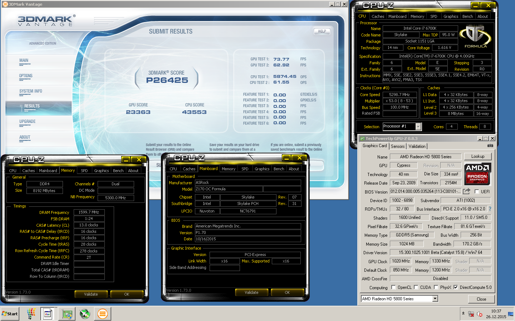515x321 pixels.
Task: Open the orange 3DMark taskbar icon
Action: point(103,314)
